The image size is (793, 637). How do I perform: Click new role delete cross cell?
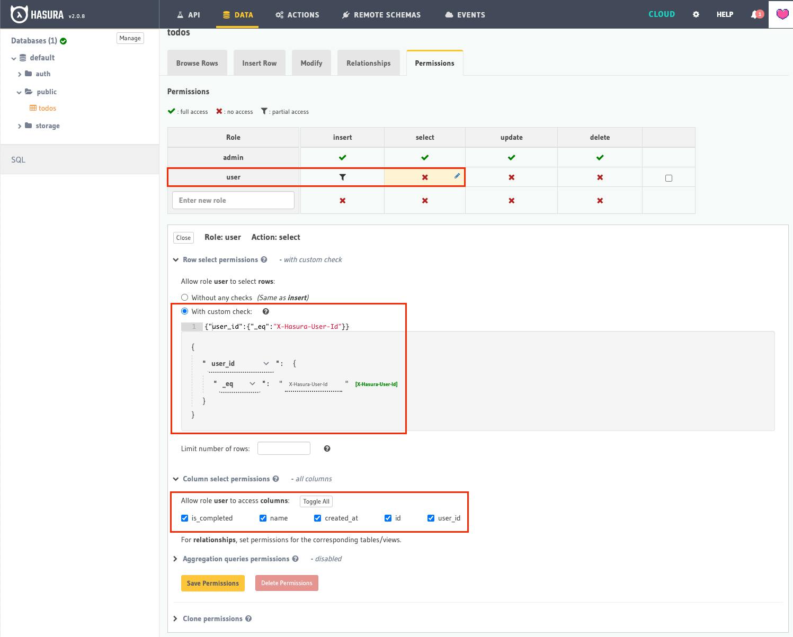[x=600, y=201]
